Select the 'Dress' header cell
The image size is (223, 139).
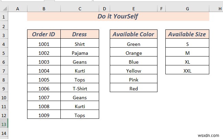[80, 34]
